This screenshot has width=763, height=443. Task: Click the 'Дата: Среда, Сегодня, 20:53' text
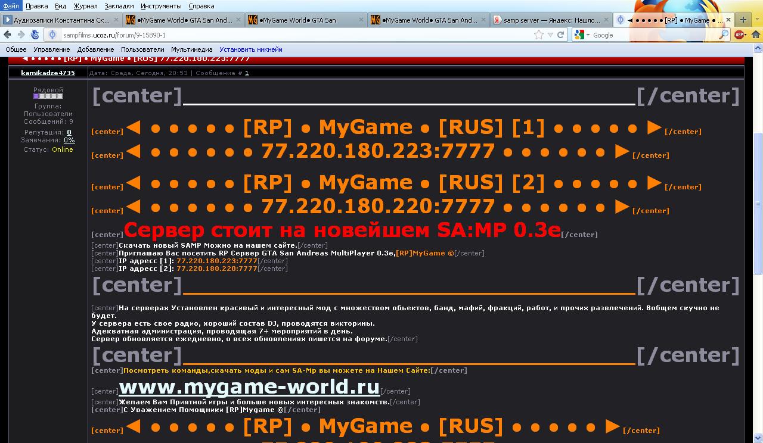(138, 73)
